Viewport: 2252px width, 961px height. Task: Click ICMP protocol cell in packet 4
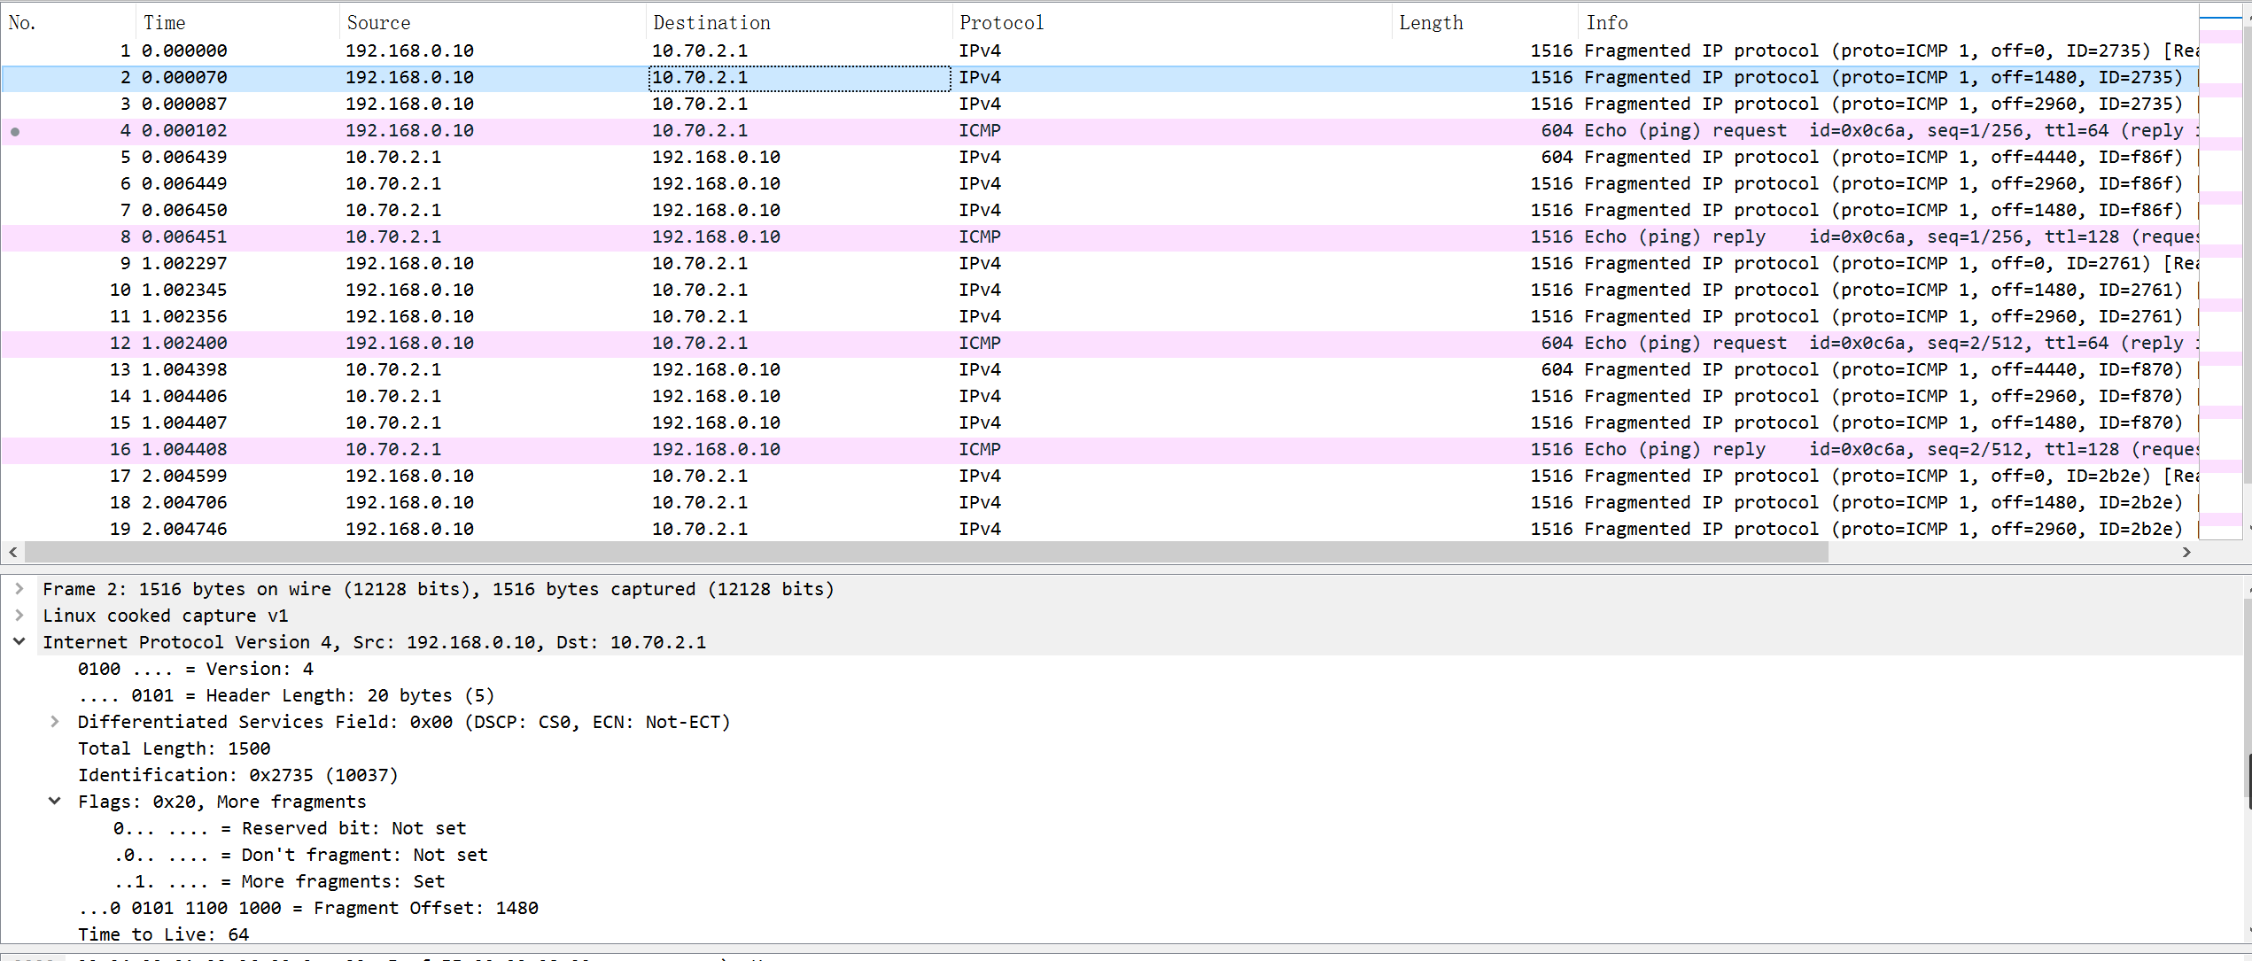[x=980, y=130]
